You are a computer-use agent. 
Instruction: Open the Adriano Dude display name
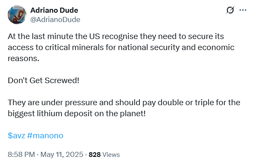tap(54, 10)
